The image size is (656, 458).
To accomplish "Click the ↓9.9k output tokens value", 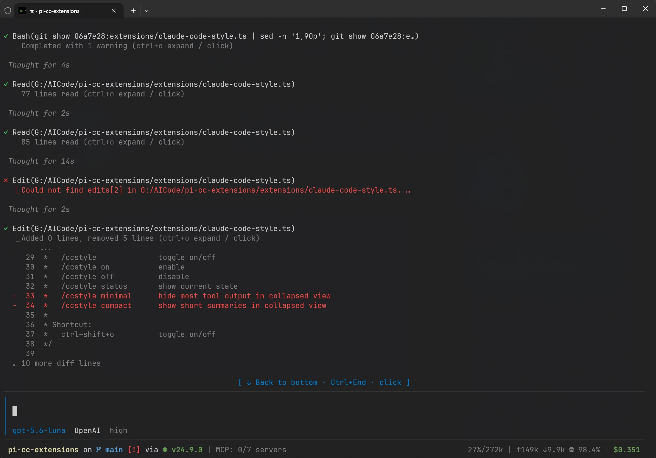I will (554, 450).
